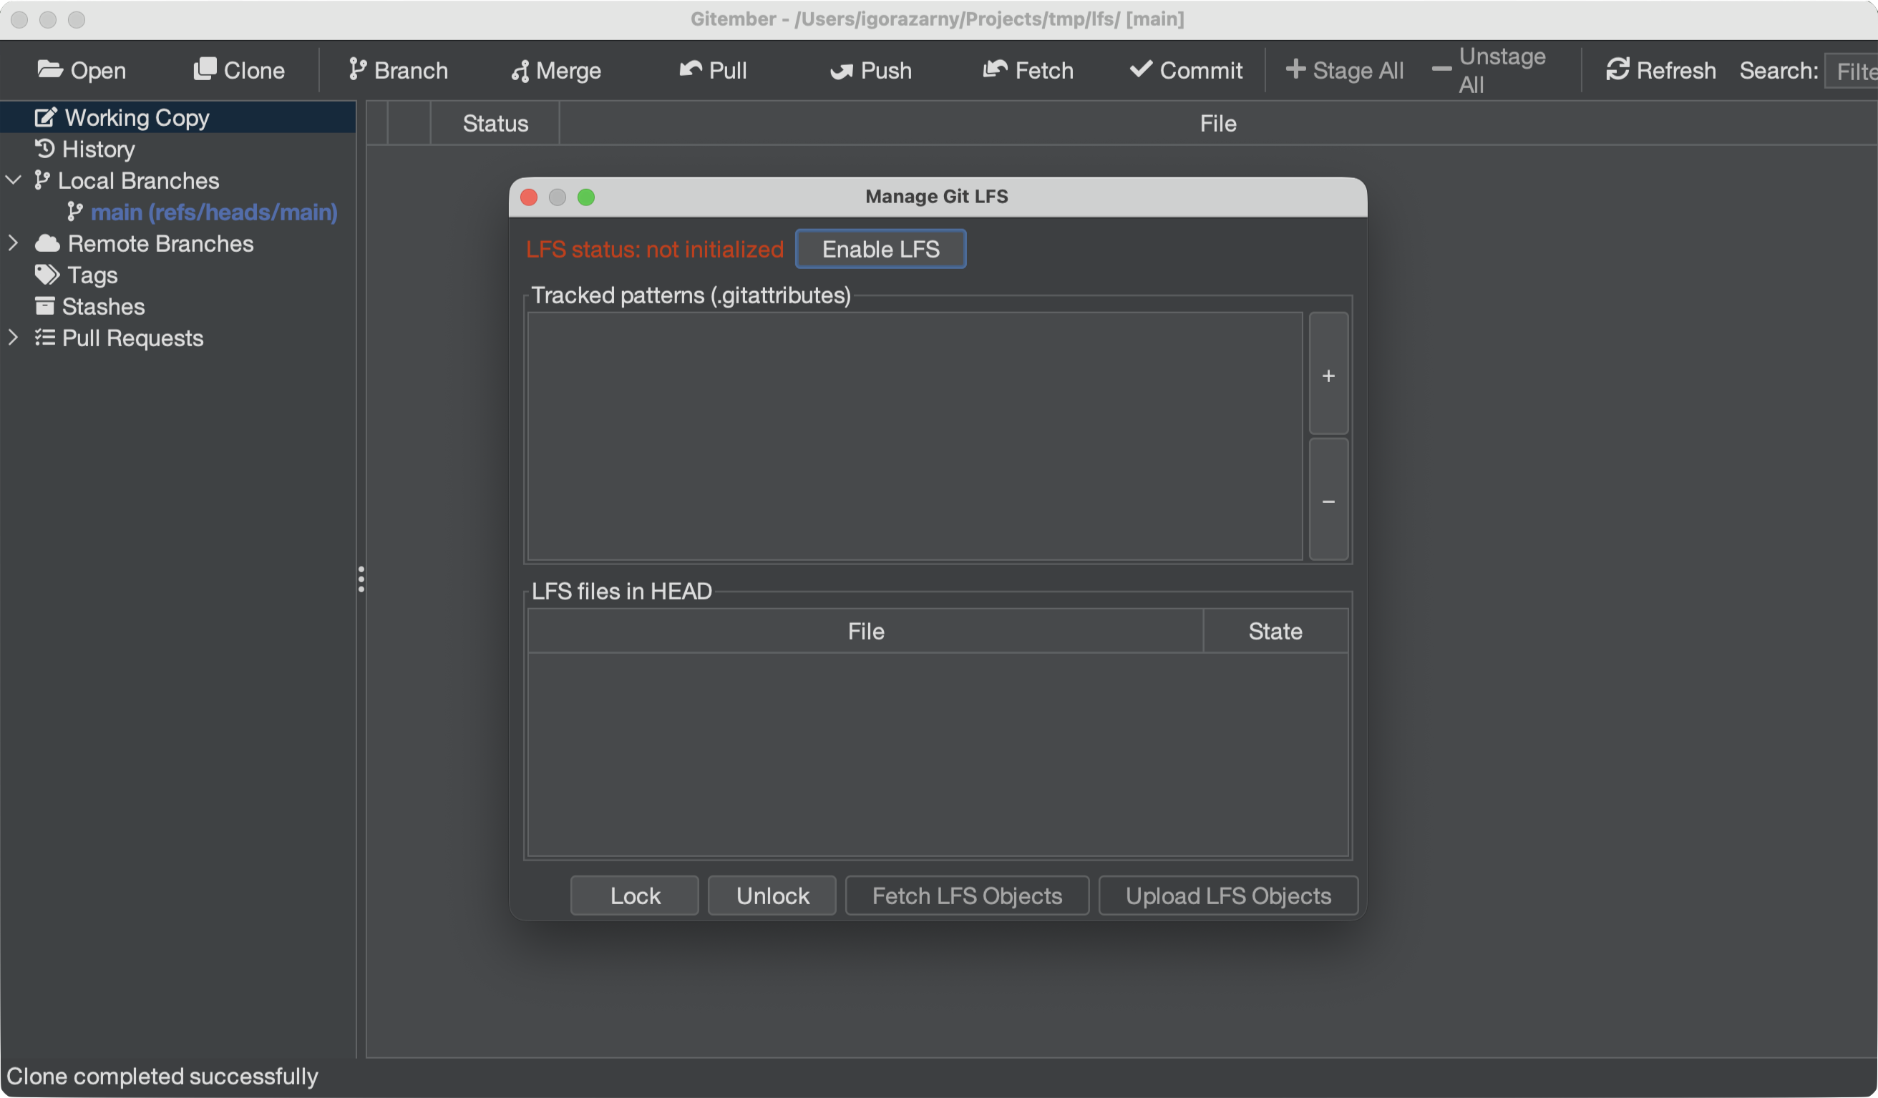The height and width of the screenshot is (1098, 1878).
Task: Click the Status column header
Action: [495, 123]
